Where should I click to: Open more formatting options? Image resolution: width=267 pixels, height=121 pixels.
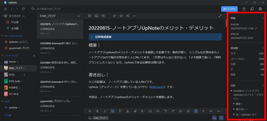[219, 111]
